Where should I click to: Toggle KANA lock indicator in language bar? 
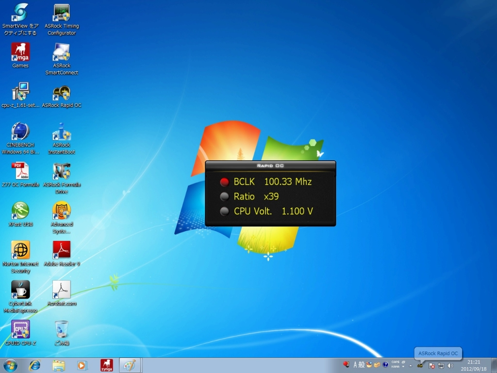pos(396,367)
